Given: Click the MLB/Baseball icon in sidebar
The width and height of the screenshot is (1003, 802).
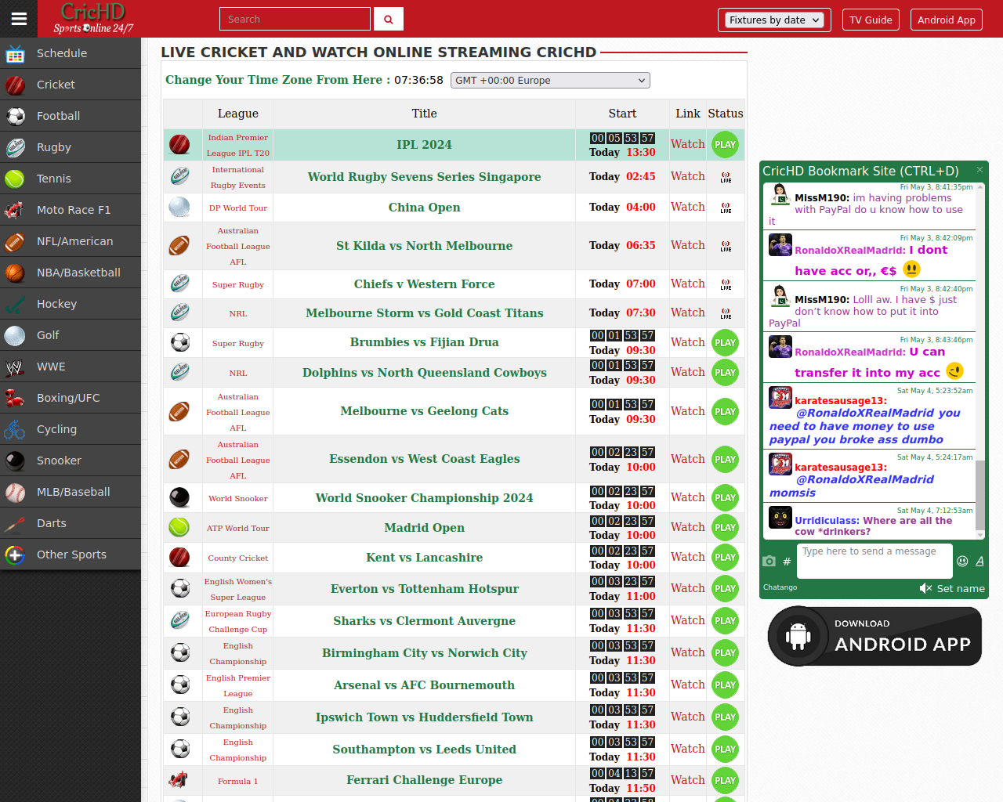Looking at the screenshot, I should click(x=16, y=492).
